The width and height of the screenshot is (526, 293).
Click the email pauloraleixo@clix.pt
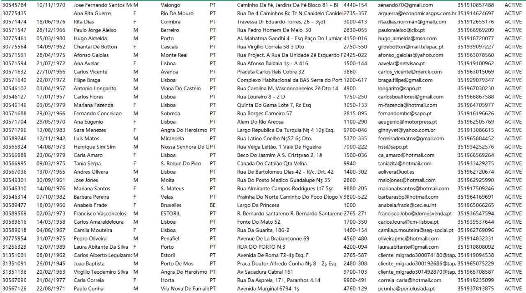point(401,30)
